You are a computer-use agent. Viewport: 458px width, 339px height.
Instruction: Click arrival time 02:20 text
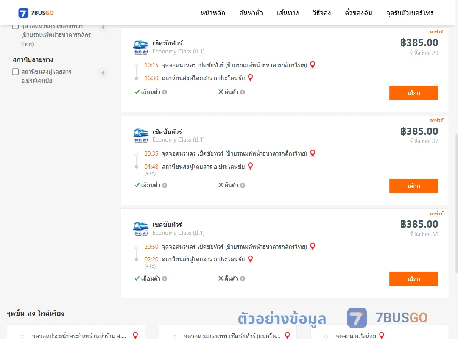tap(151, 259)
